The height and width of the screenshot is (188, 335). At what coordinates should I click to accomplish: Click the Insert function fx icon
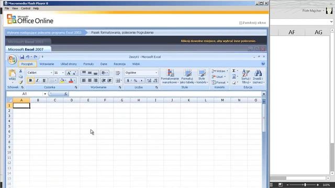65,94
